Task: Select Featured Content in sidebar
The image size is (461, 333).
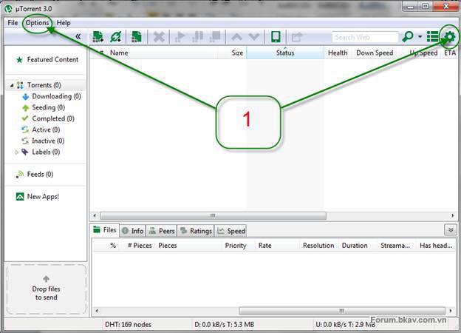Action: tap(52, 59)
